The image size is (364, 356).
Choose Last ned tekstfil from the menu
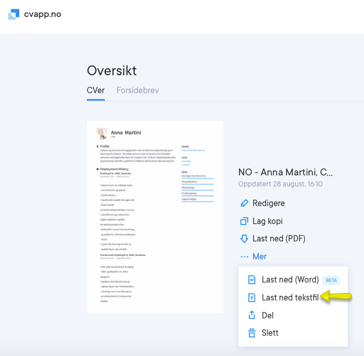tap(290, 298)
